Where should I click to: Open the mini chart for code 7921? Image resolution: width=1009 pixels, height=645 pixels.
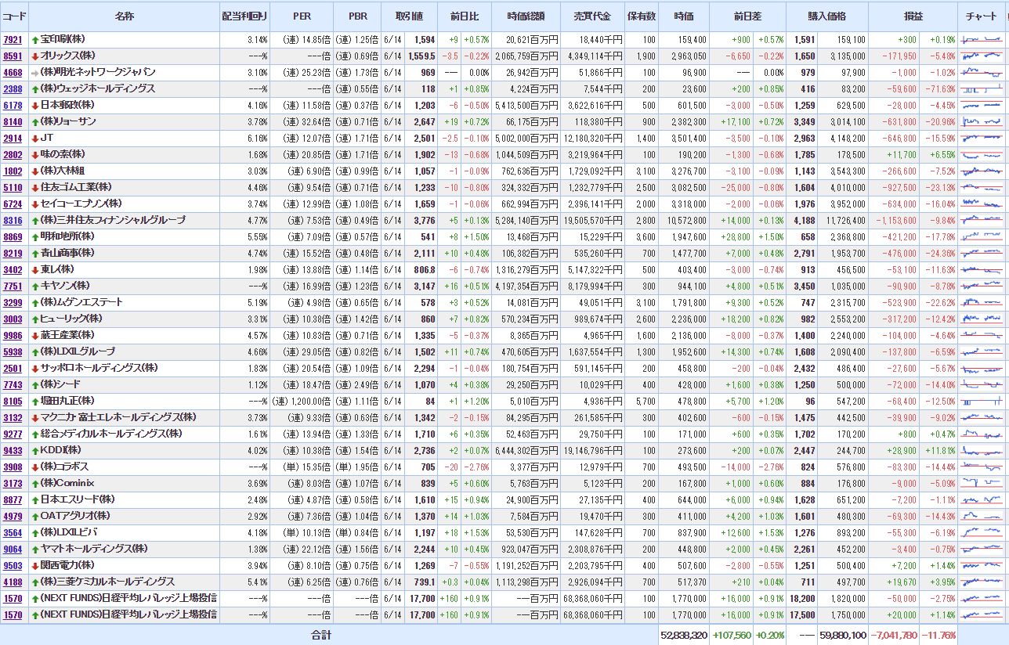pos(982,39)
